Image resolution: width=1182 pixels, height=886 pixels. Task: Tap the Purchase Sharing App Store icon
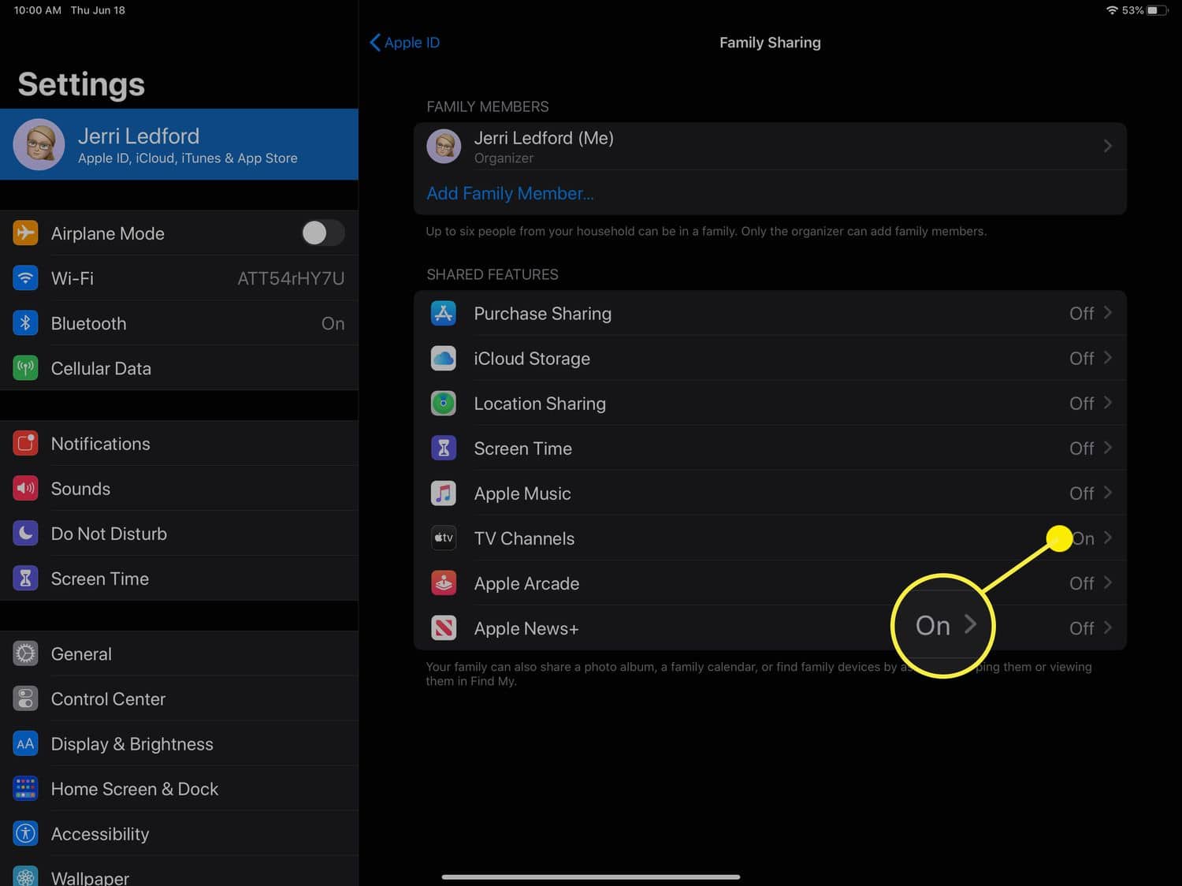(444, 314)
